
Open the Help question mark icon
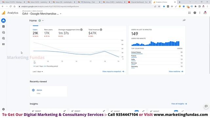(195, 13)
